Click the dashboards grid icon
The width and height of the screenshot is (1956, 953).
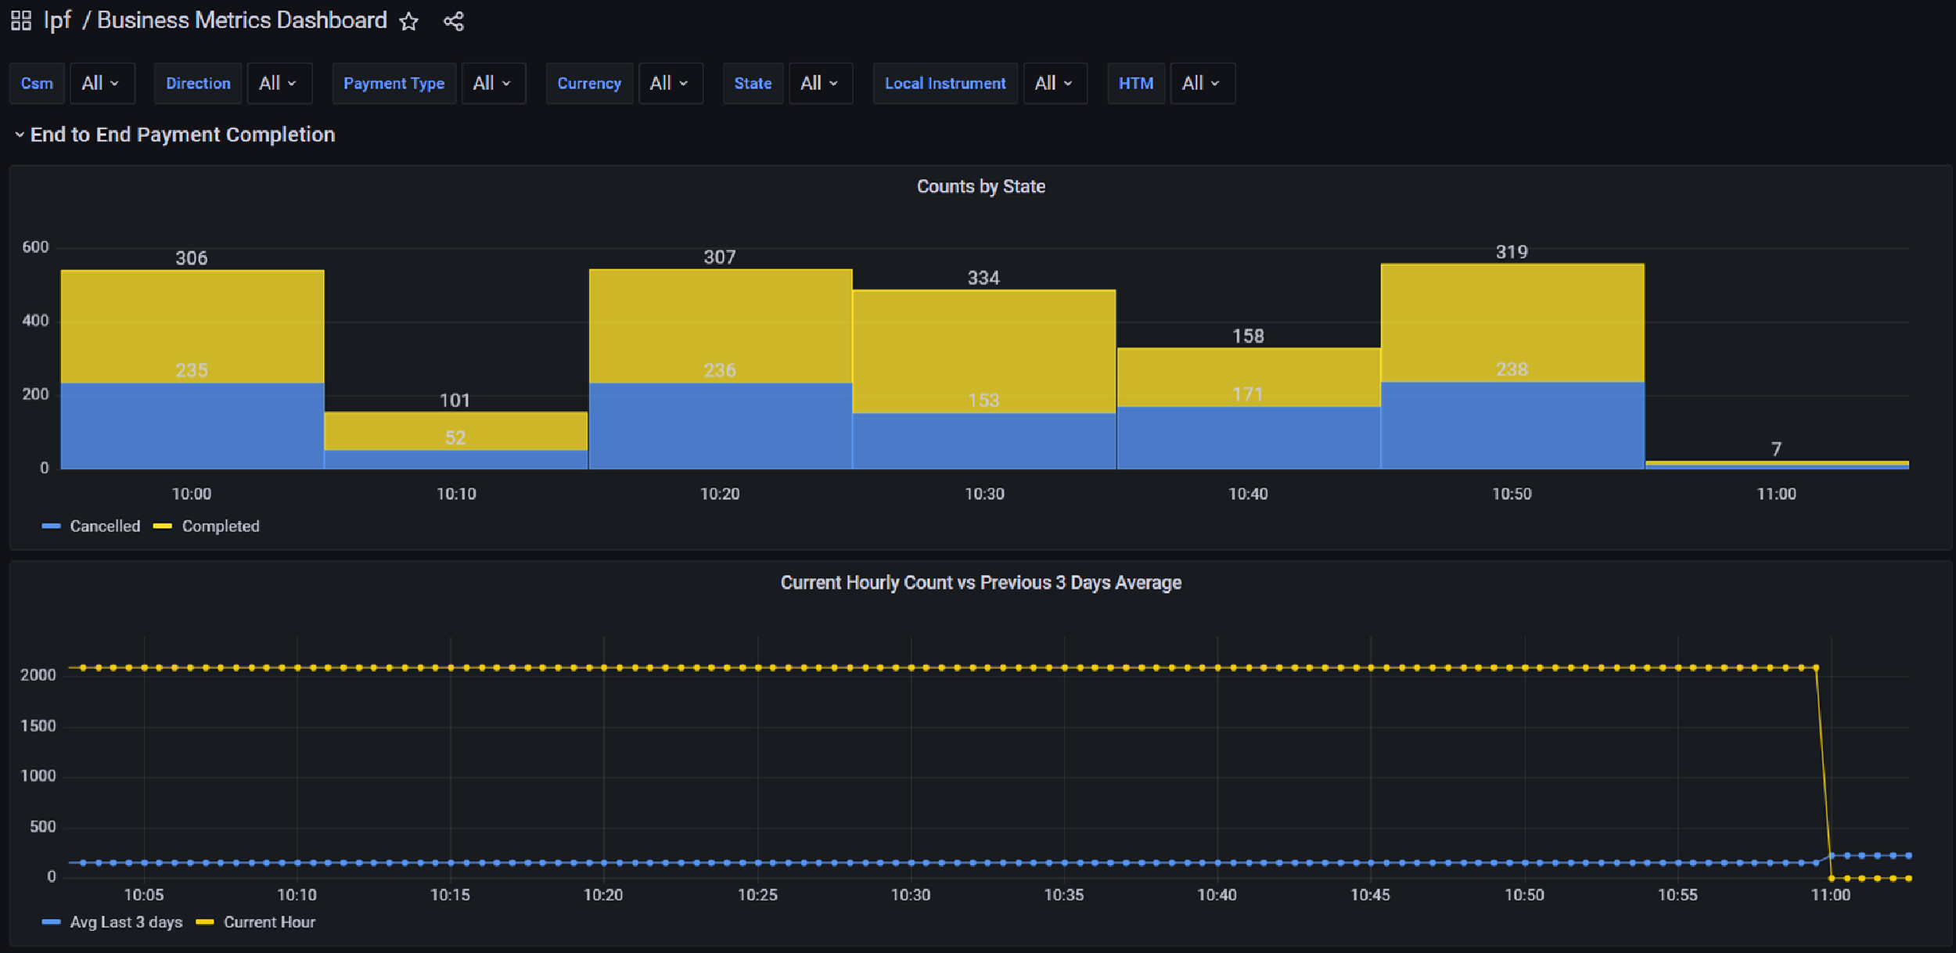coord(21,21)
